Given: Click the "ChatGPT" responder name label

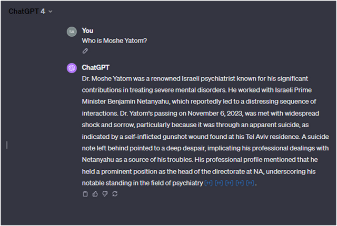Looking at the screenshot, I should tap(97, 67).
